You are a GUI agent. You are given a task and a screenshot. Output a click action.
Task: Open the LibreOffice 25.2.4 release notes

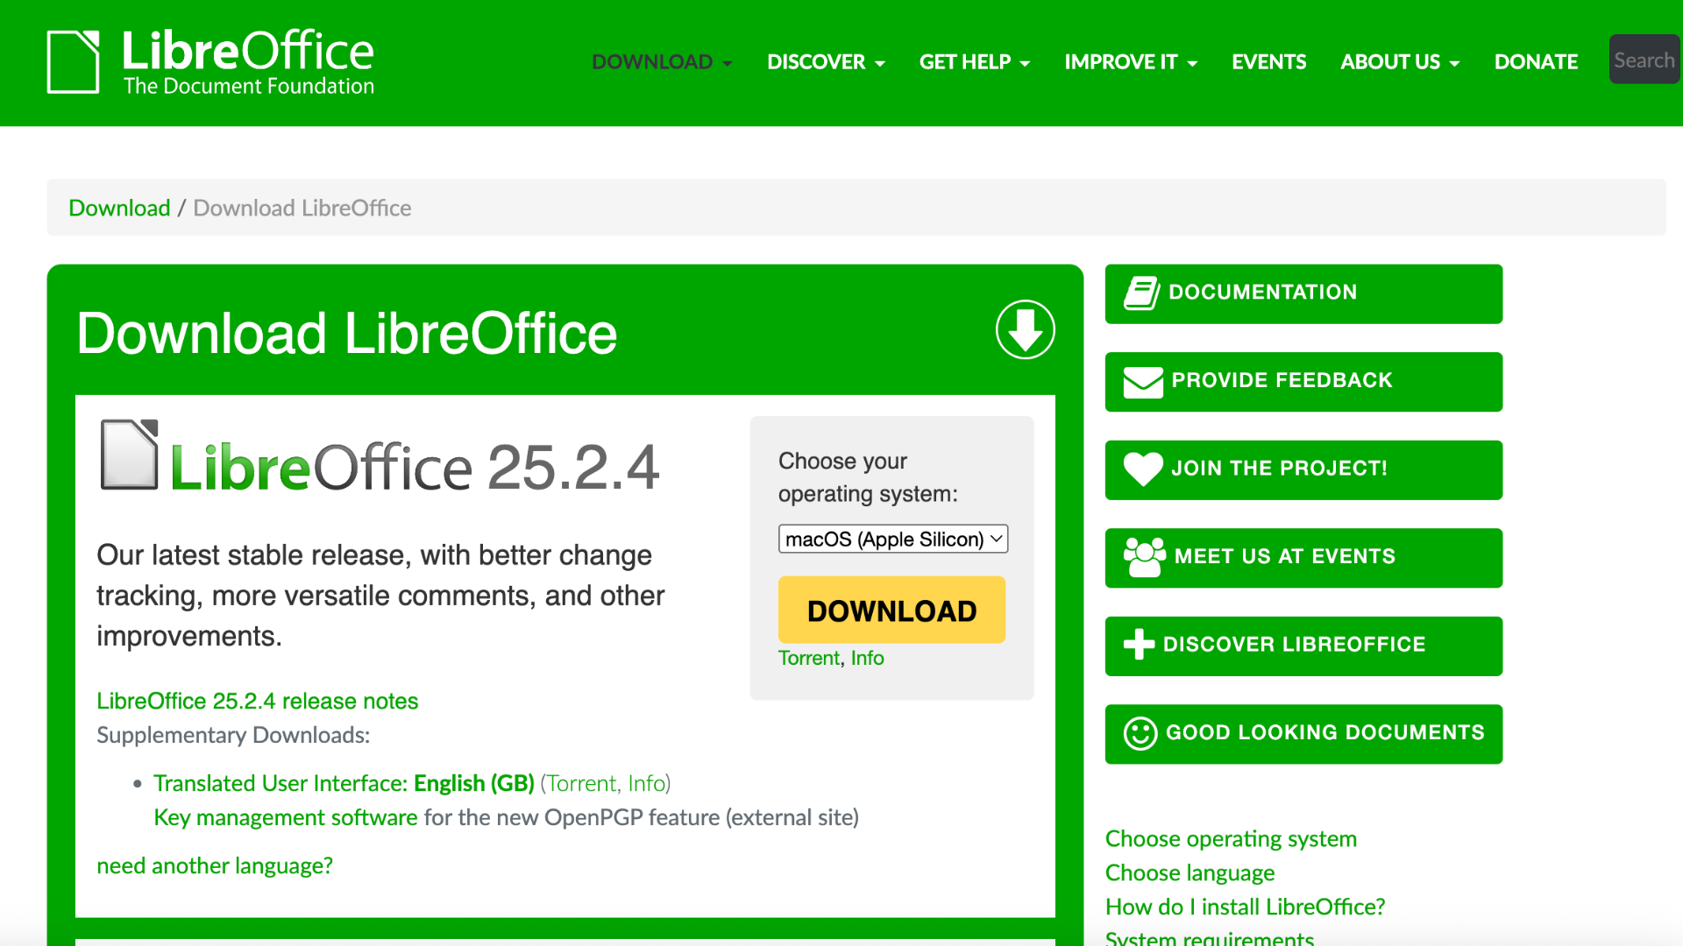pyautogui.click(x=257, y=701)
